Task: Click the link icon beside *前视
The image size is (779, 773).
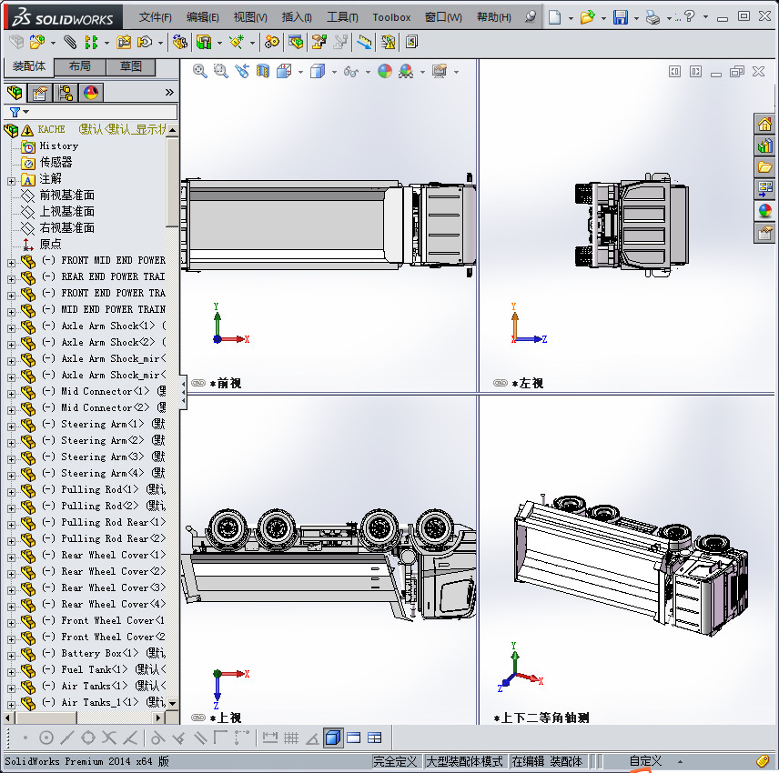Action: point(198,383)
